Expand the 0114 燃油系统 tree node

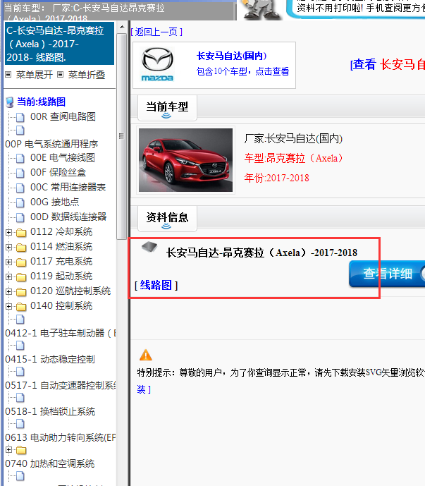tap(8, 247)
